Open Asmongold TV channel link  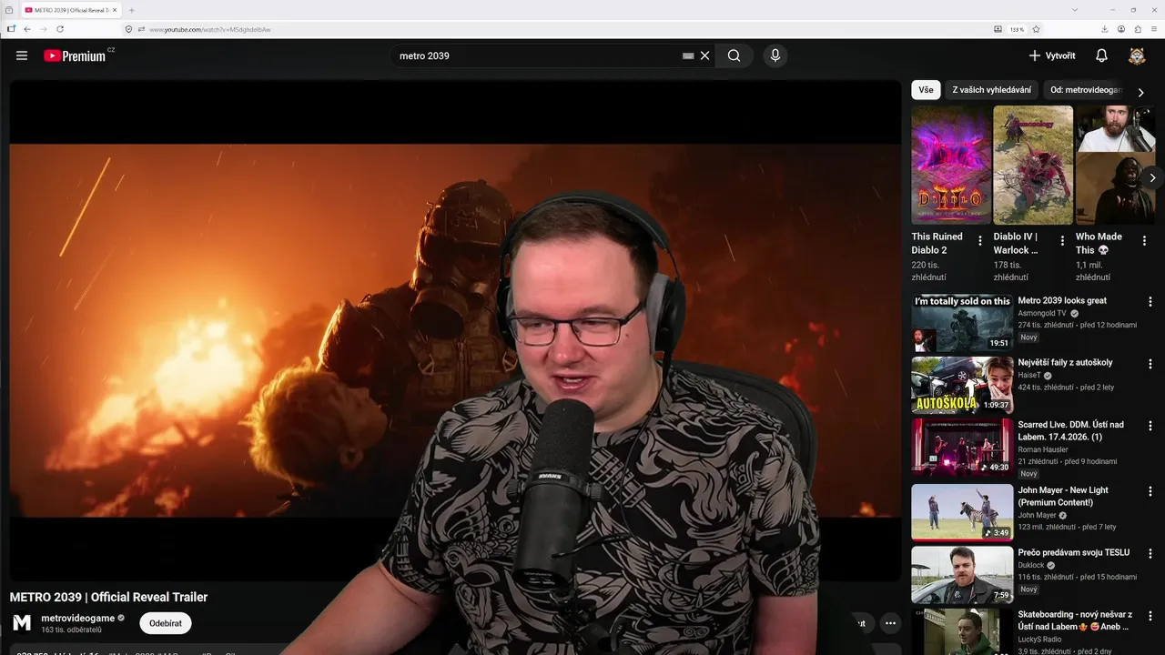coord(1042,313)
